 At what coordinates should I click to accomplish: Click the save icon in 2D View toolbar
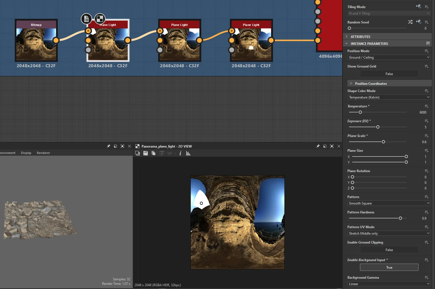click(x=145, y=153)
